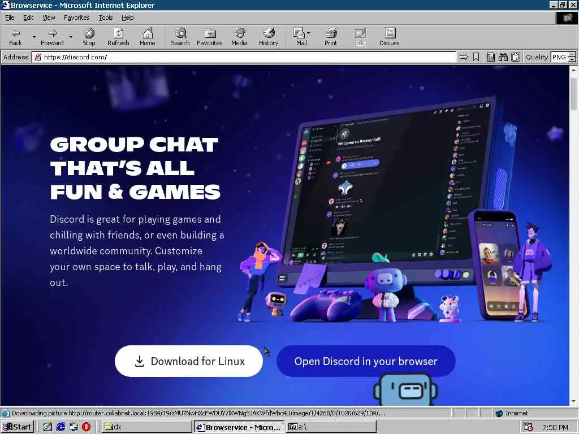Click the Quality stepper up arrow
Screen dimensions: 579x434
(572, 55)
